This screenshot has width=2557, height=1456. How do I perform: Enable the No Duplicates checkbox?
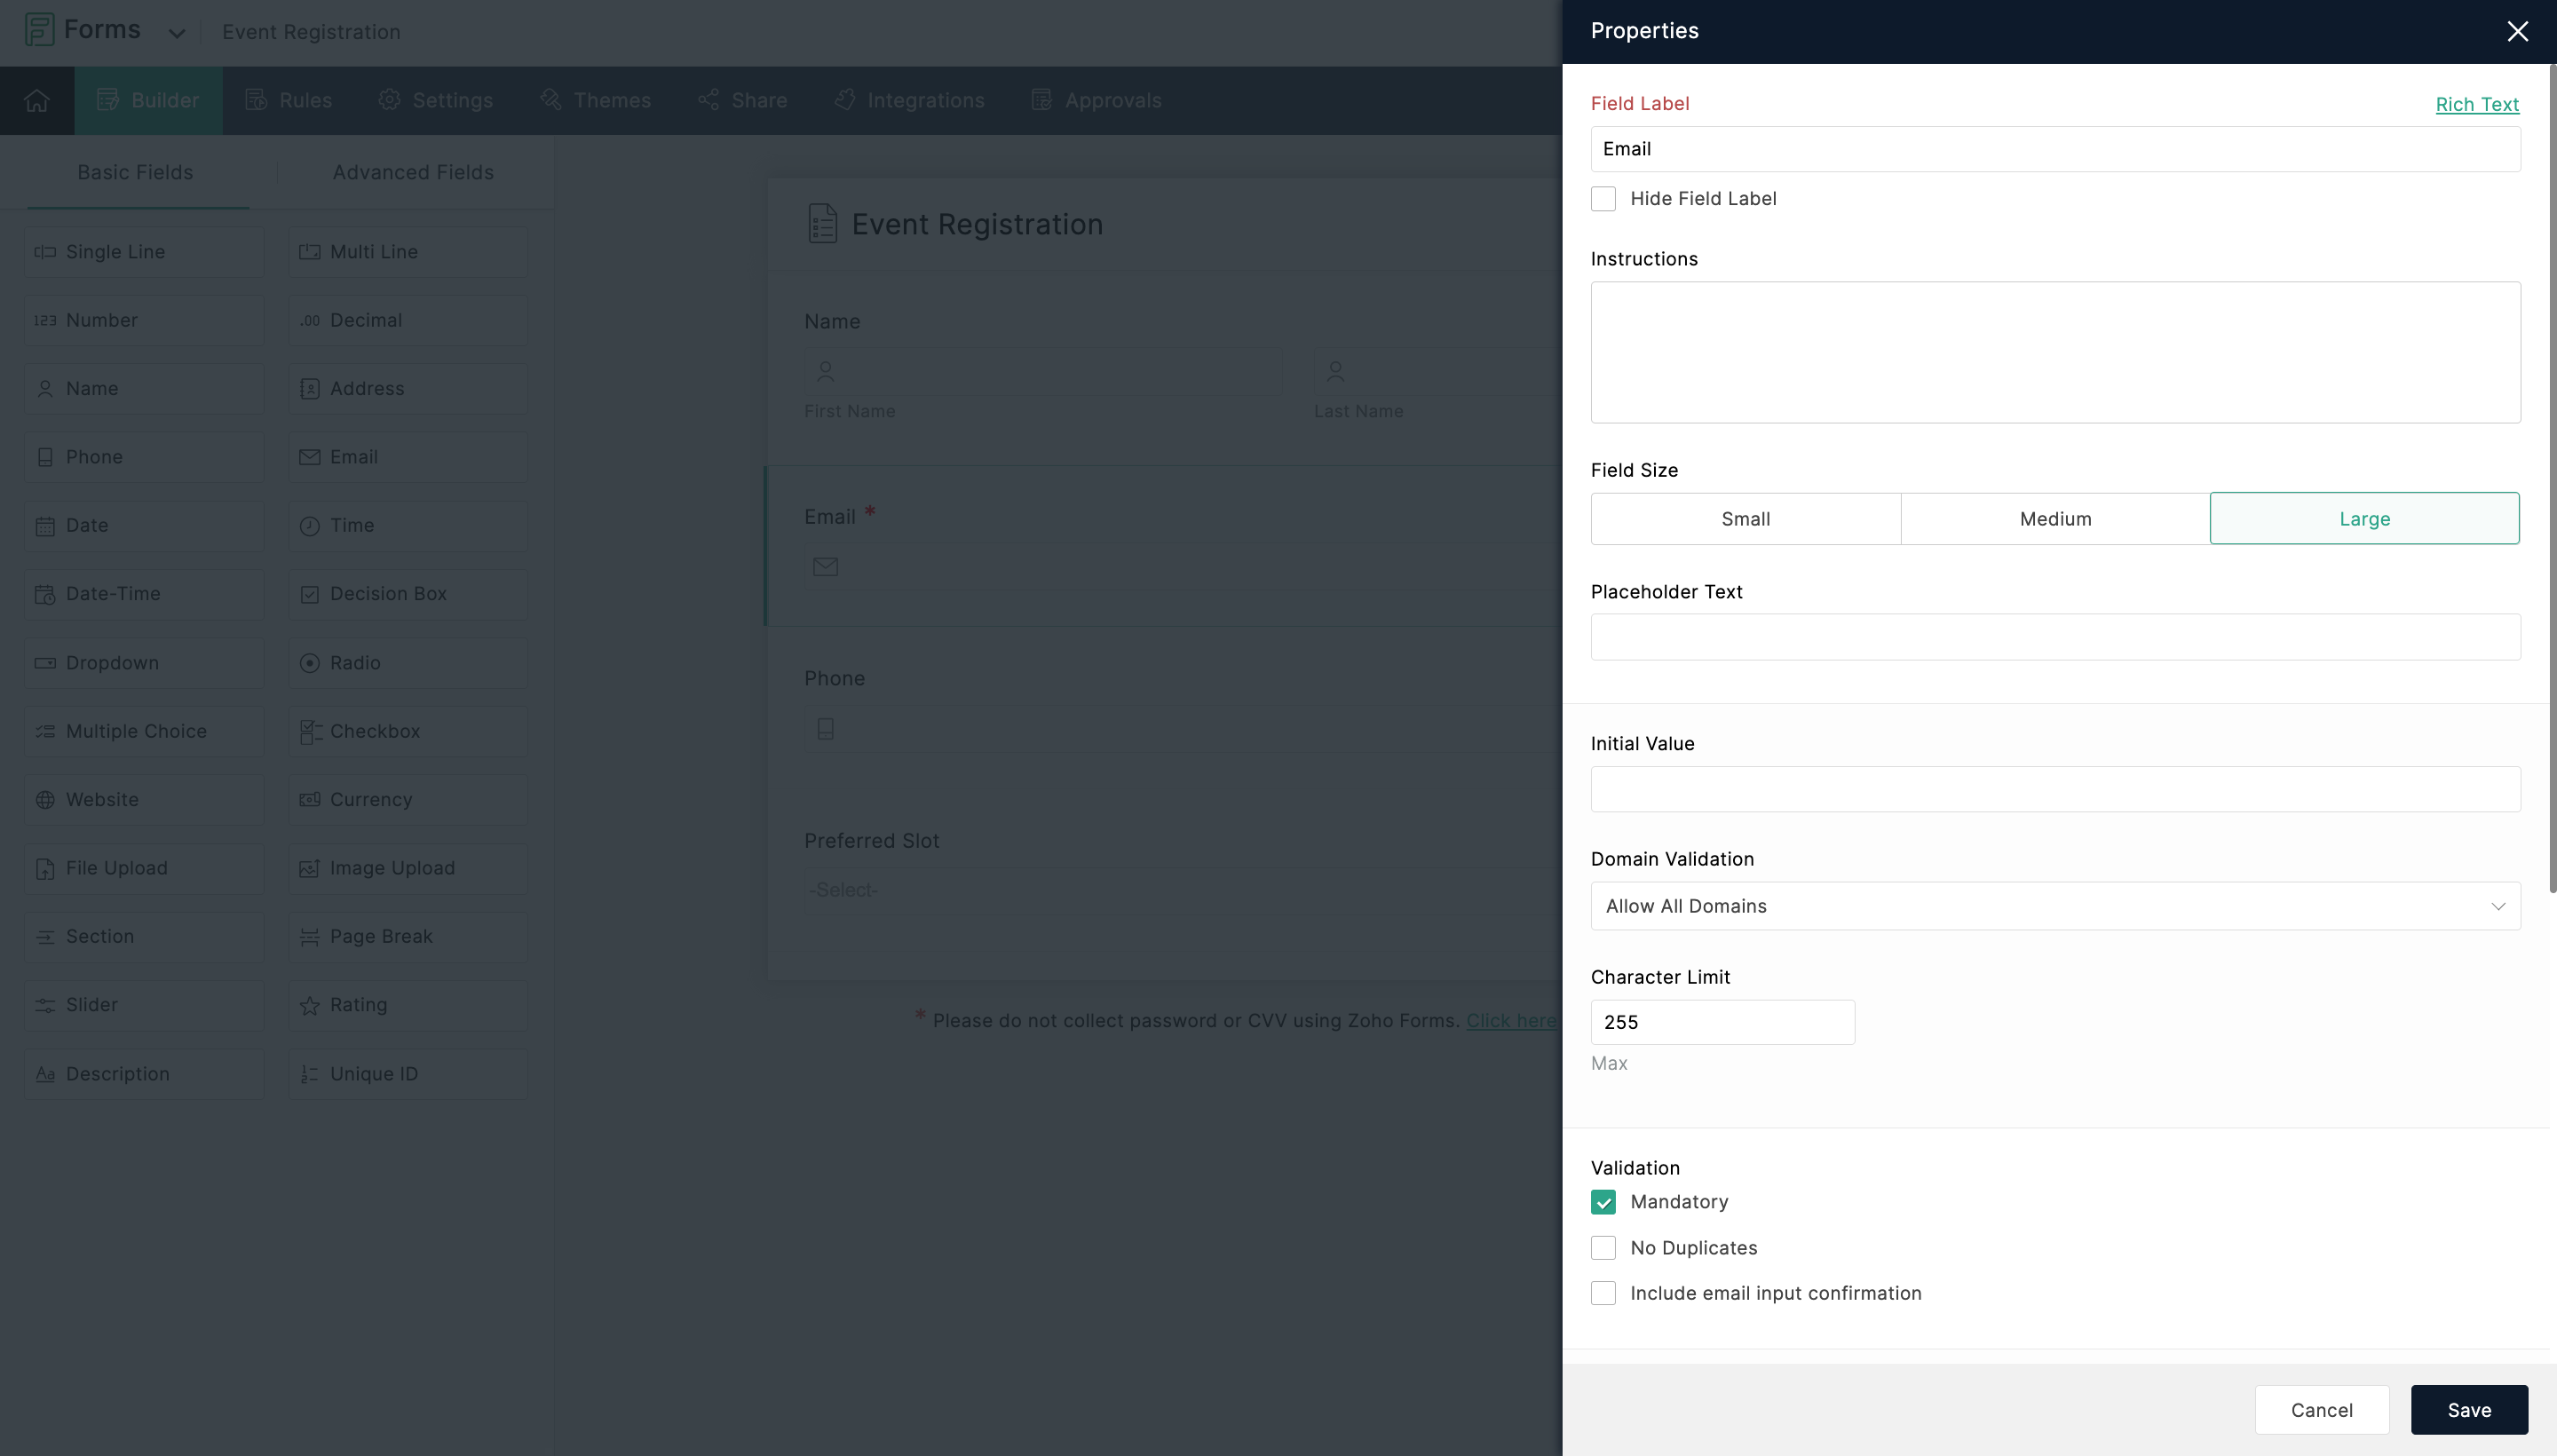(x=1603, y=1247)
